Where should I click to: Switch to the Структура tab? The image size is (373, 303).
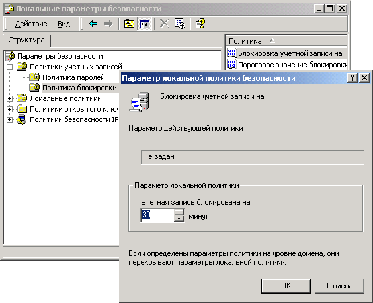tap(26, 40)
